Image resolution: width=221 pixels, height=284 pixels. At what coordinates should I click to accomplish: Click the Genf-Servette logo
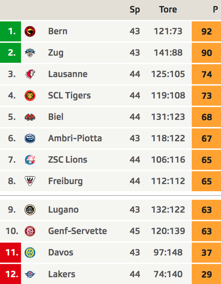[30, 231]
